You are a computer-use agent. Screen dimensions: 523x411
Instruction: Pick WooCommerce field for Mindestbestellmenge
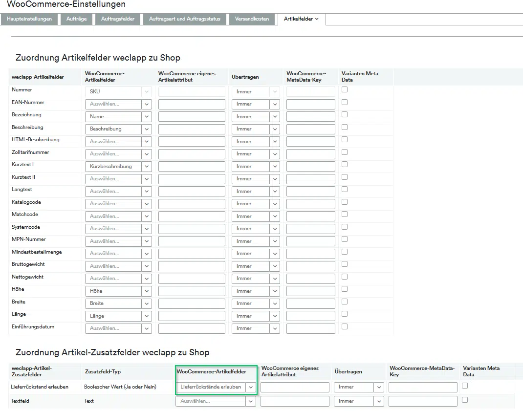[118, 254]
